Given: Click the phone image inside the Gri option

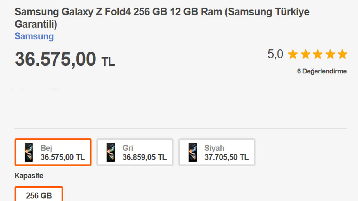Looking at the screenshot, I should click(111, 152).
